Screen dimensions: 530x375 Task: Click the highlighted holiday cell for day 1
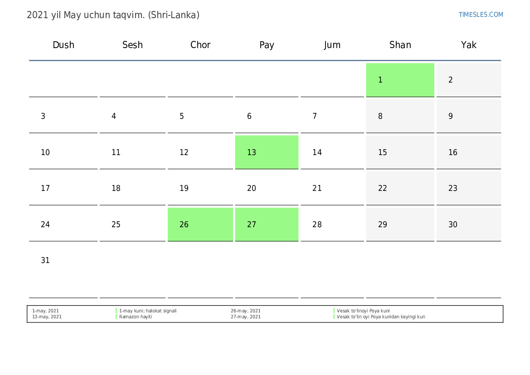pyautogui.click(x=400, y=80)
